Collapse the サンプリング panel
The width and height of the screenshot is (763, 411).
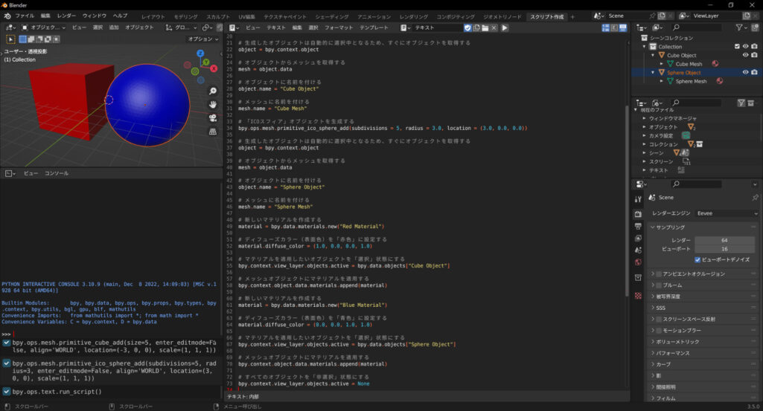[703, 227]
